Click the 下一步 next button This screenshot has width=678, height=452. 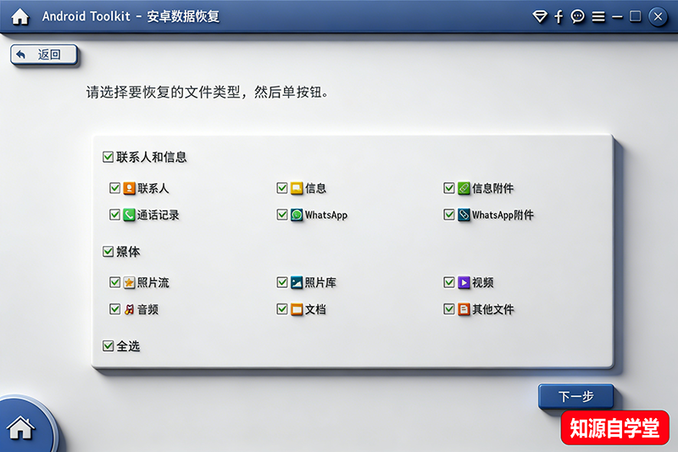pos(575,396)
